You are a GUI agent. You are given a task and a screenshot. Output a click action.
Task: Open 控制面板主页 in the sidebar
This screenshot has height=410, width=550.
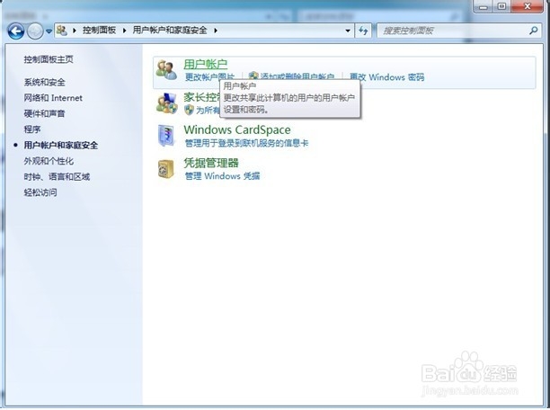click(49, 59)
